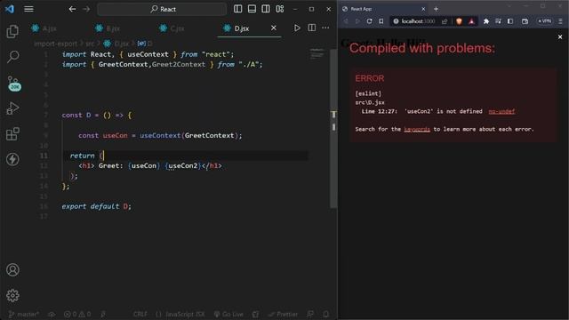Click the CRLF line ending selector
569x320 pixels.
coord(140,314)
